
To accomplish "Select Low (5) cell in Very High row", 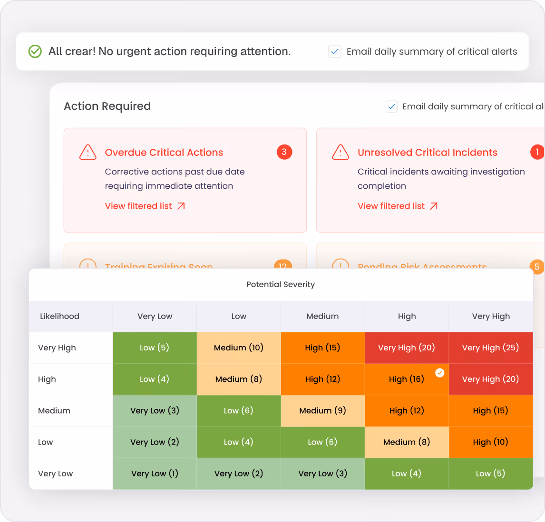I will pyautogui.click(x=155, y=348).
